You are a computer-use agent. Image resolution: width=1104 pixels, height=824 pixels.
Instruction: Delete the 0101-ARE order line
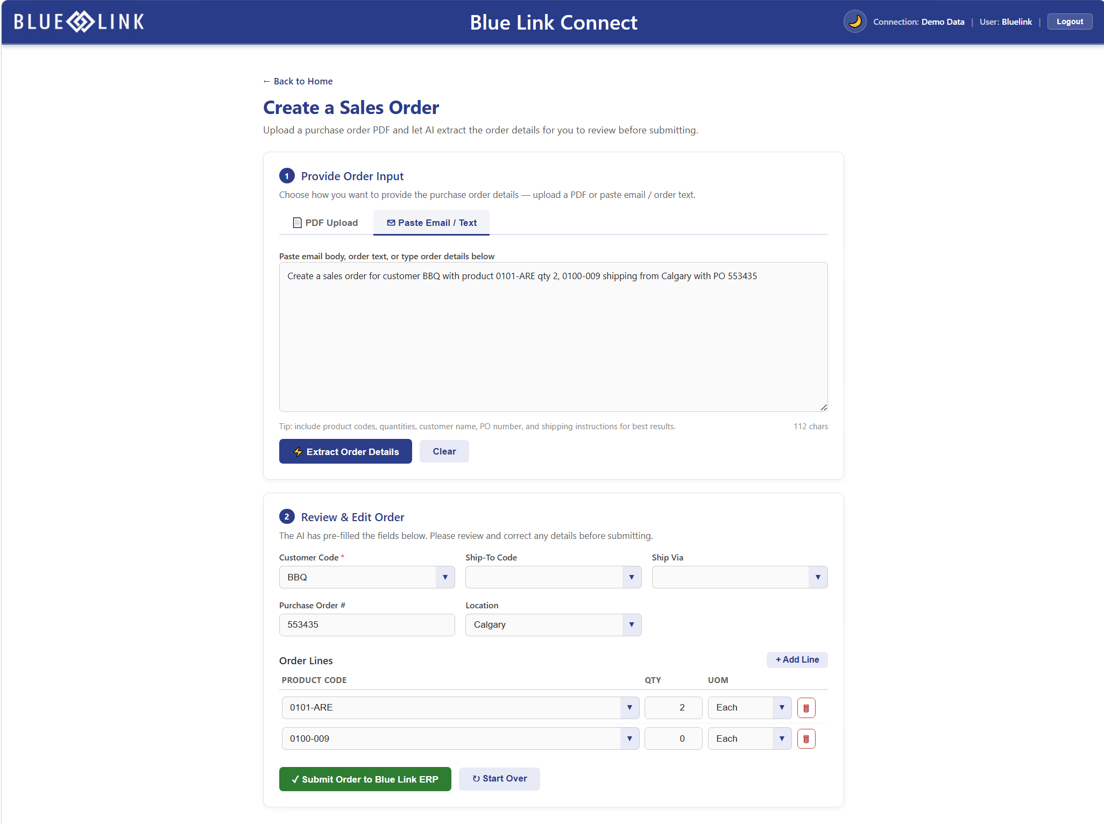(x=806, y=708)
